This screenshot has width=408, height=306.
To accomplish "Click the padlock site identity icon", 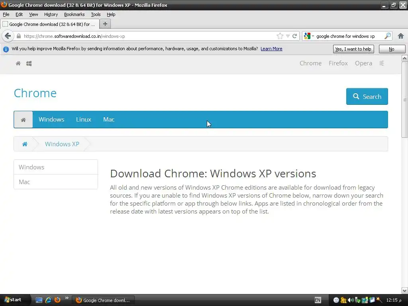I will tap(18, 36).
